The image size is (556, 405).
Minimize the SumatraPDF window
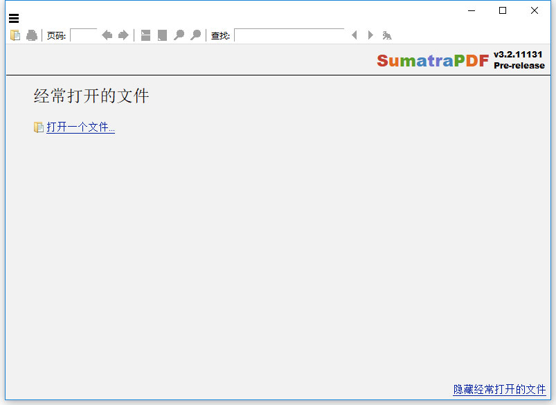click(x=472, y=10)
